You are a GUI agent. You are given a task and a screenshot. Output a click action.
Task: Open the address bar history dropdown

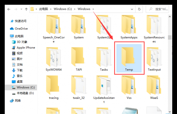pyautogui.click(x=132, y=9)
